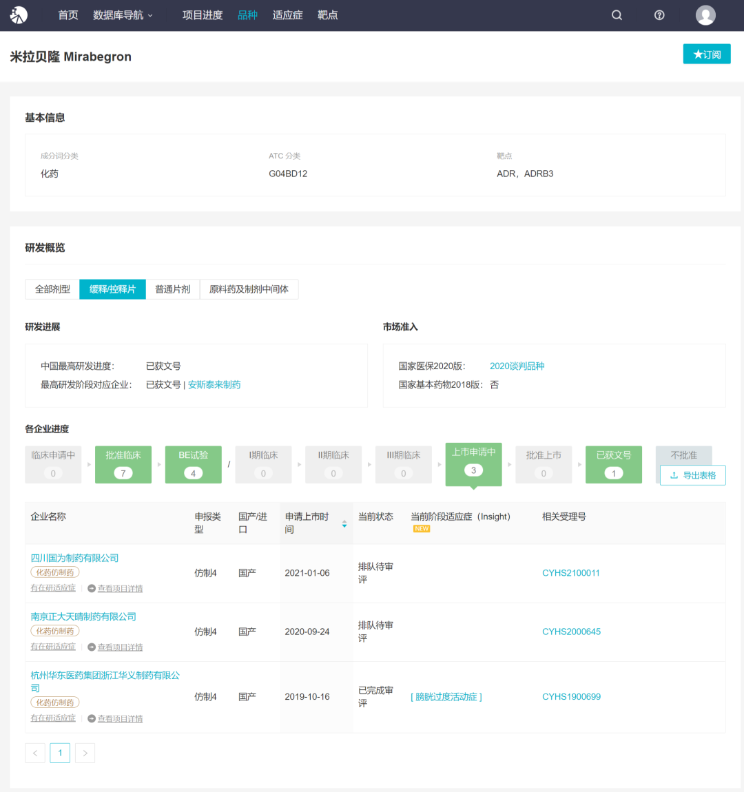744x792 pixels.
Task: Open the 适应症 navigation item
Action: point(287,15)
